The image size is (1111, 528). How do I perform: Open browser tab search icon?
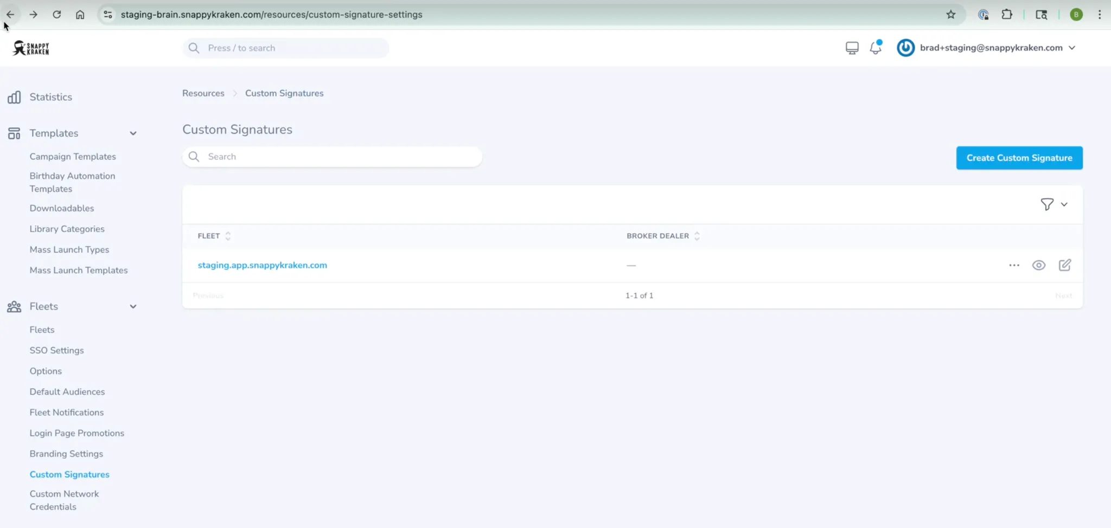[x=1041, y=15]
